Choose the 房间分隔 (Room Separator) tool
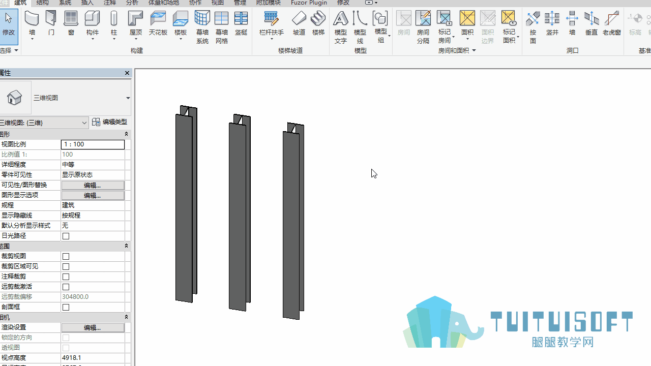 point(423,27)
